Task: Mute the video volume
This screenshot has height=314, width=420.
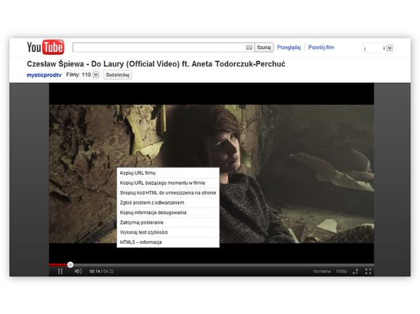Action: (78, 271)
